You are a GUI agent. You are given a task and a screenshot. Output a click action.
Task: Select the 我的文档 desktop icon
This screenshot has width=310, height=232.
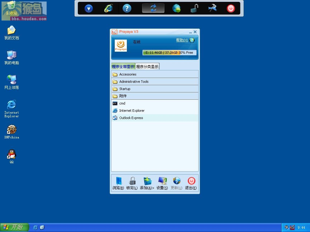(x=12, y=33)
